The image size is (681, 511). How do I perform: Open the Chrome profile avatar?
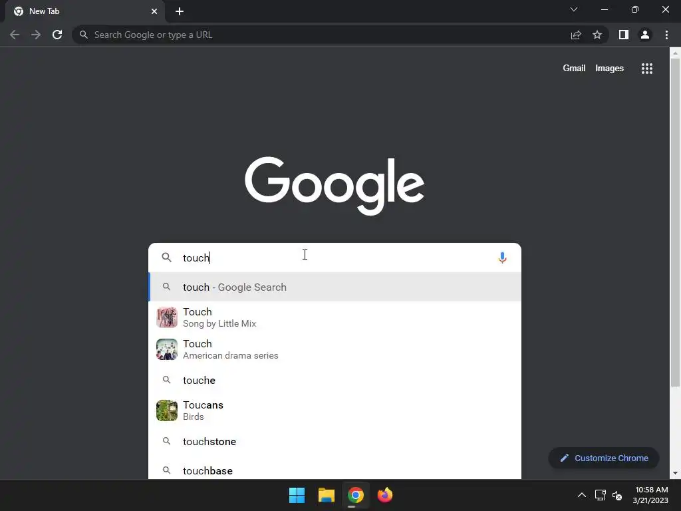point(645,35)
